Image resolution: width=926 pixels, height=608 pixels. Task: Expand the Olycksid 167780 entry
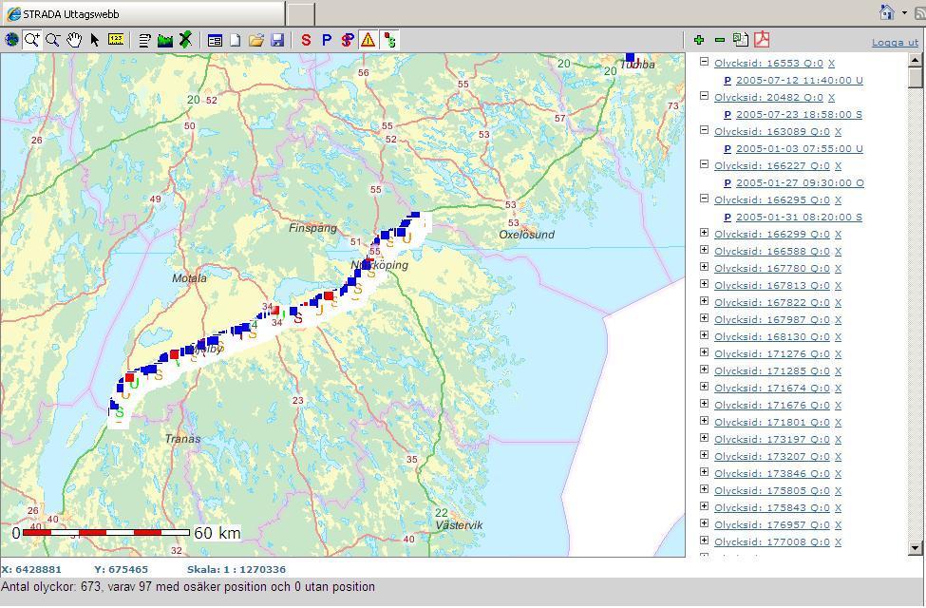coord(704,267)
